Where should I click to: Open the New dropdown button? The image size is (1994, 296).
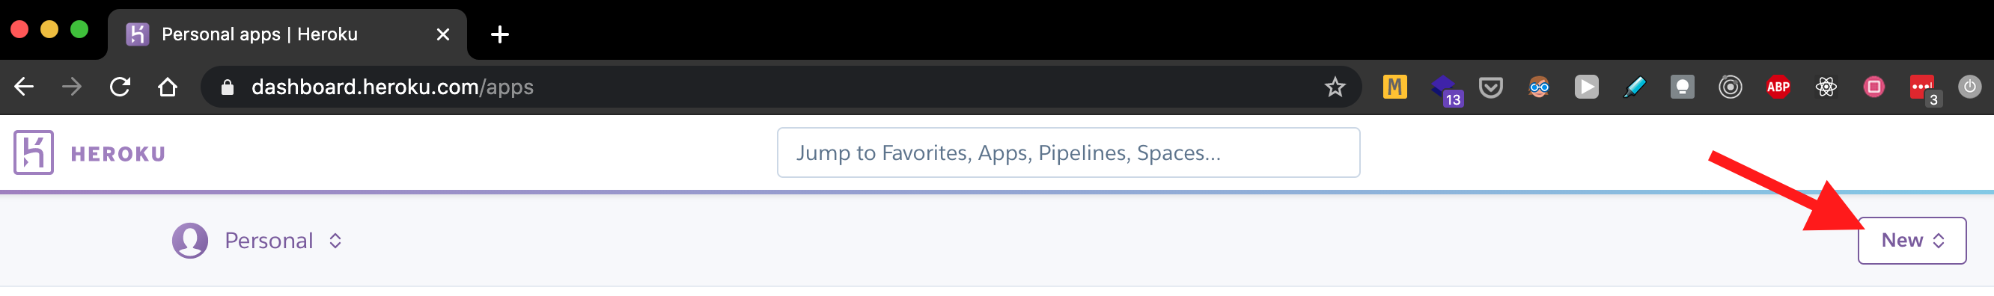1911,241
